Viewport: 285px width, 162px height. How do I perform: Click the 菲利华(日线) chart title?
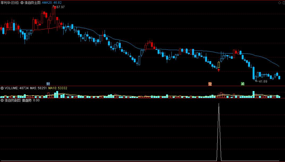pos(10,3)
